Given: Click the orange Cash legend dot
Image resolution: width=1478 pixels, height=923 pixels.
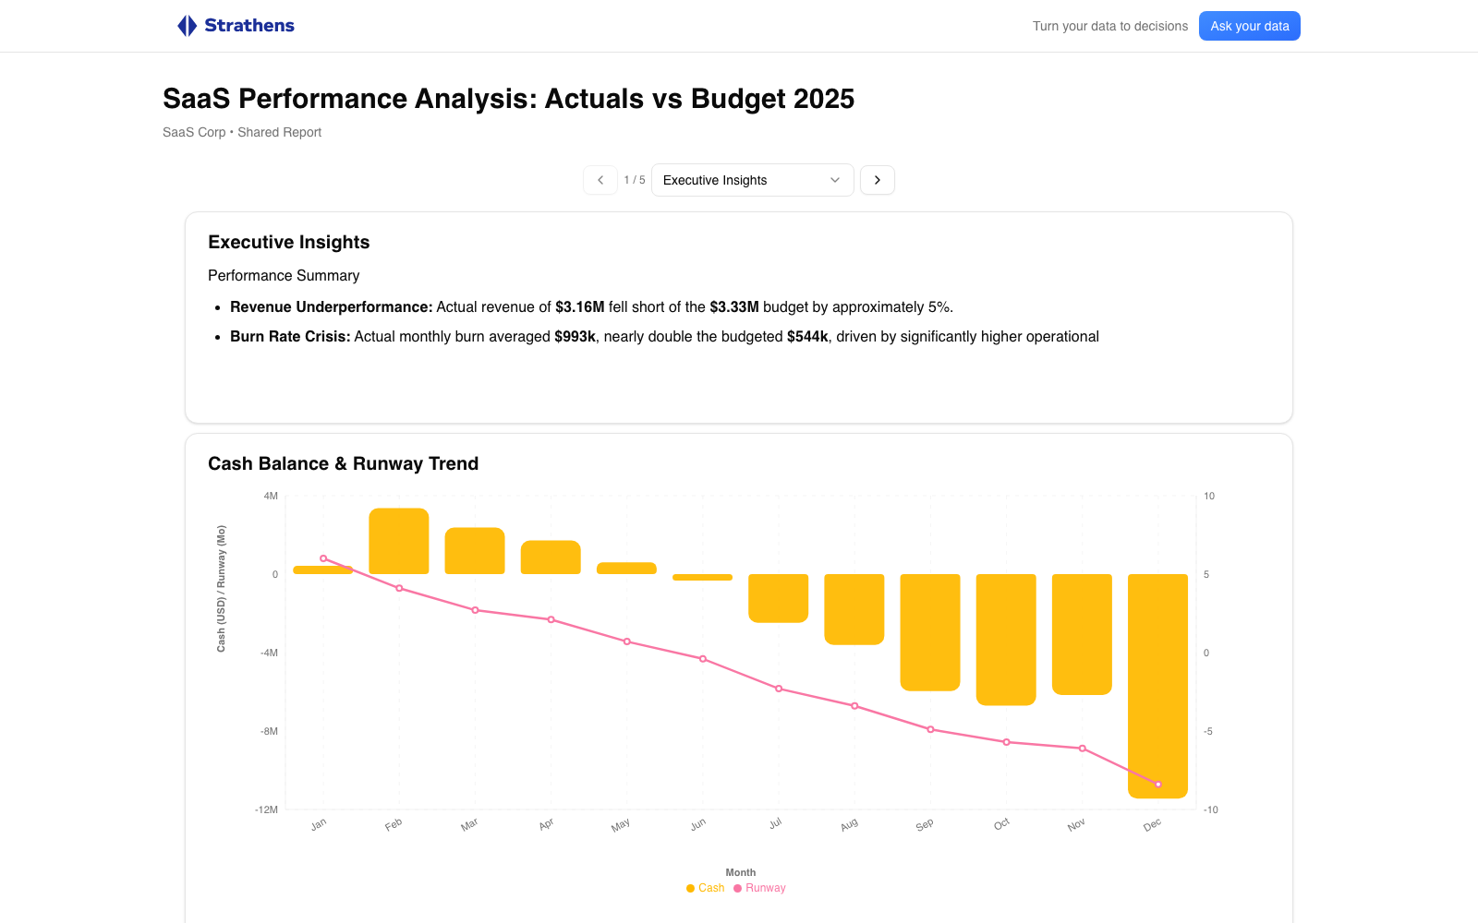Looking at the screenshot, I should [x=690, y=889].
